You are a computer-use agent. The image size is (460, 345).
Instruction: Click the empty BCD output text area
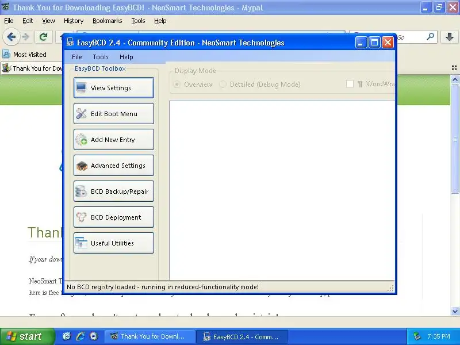point(282,190)
